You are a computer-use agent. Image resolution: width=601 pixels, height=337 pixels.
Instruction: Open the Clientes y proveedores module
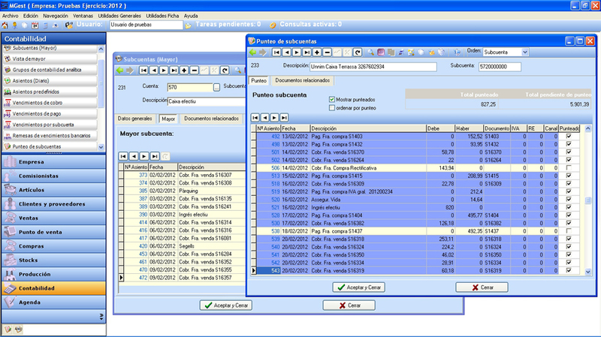(x=53, y=203)
